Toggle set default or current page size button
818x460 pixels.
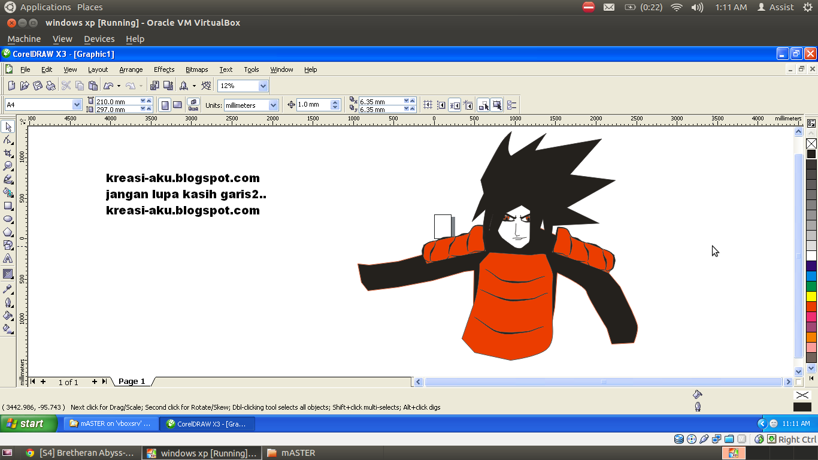pyautogui.click(x=193, y=105)
